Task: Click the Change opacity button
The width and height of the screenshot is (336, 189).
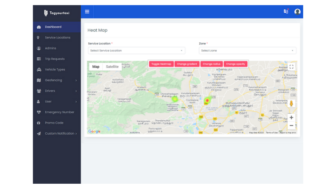Action: coord(236,64)
